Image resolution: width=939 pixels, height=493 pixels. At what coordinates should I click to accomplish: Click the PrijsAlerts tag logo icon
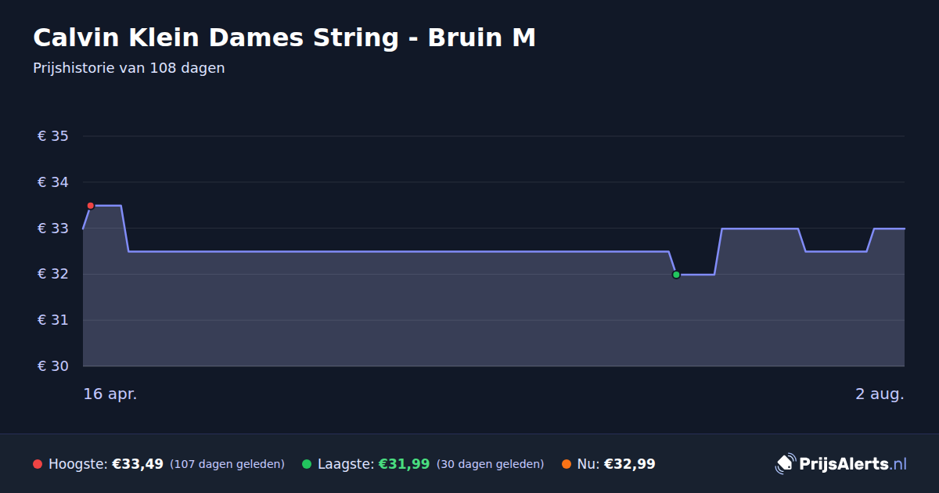tap(785, 464)
